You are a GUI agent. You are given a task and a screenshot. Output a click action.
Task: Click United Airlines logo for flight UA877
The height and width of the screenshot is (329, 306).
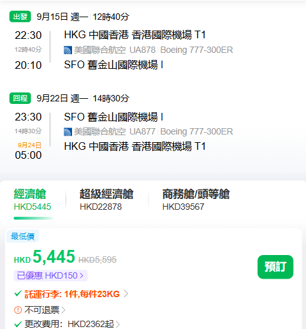click(68, 132)
